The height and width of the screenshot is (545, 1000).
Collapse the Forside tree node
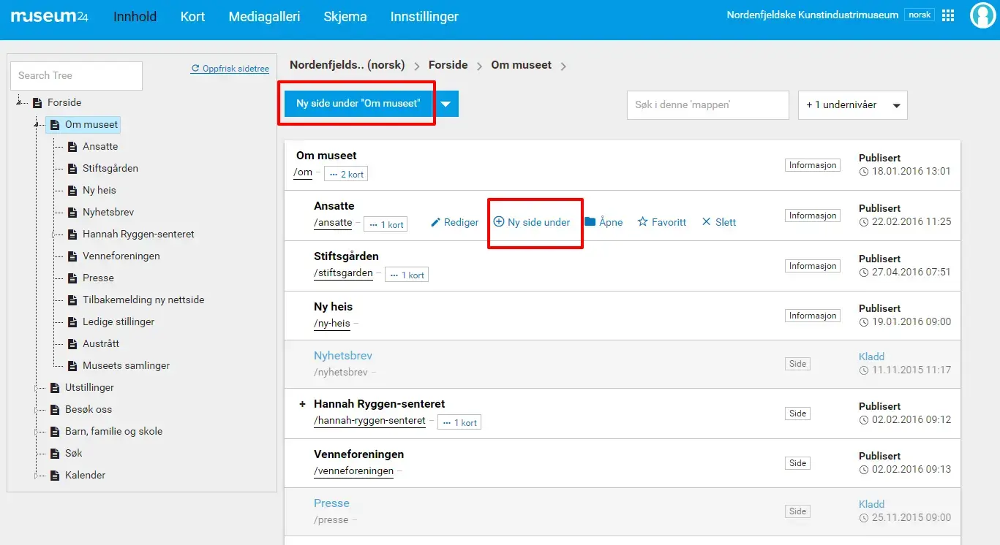pyautogui.click(x=20, y=102)
